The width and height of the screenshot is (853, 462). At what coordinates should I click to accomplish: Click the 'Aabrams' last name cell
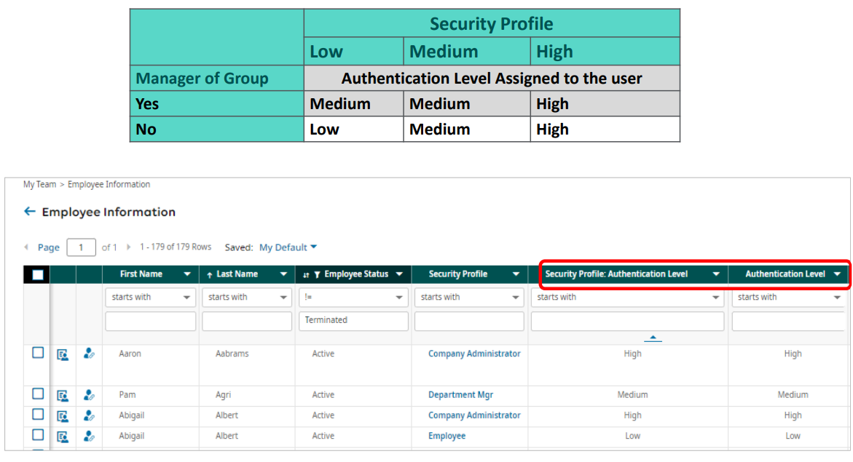tap(232, 354)
